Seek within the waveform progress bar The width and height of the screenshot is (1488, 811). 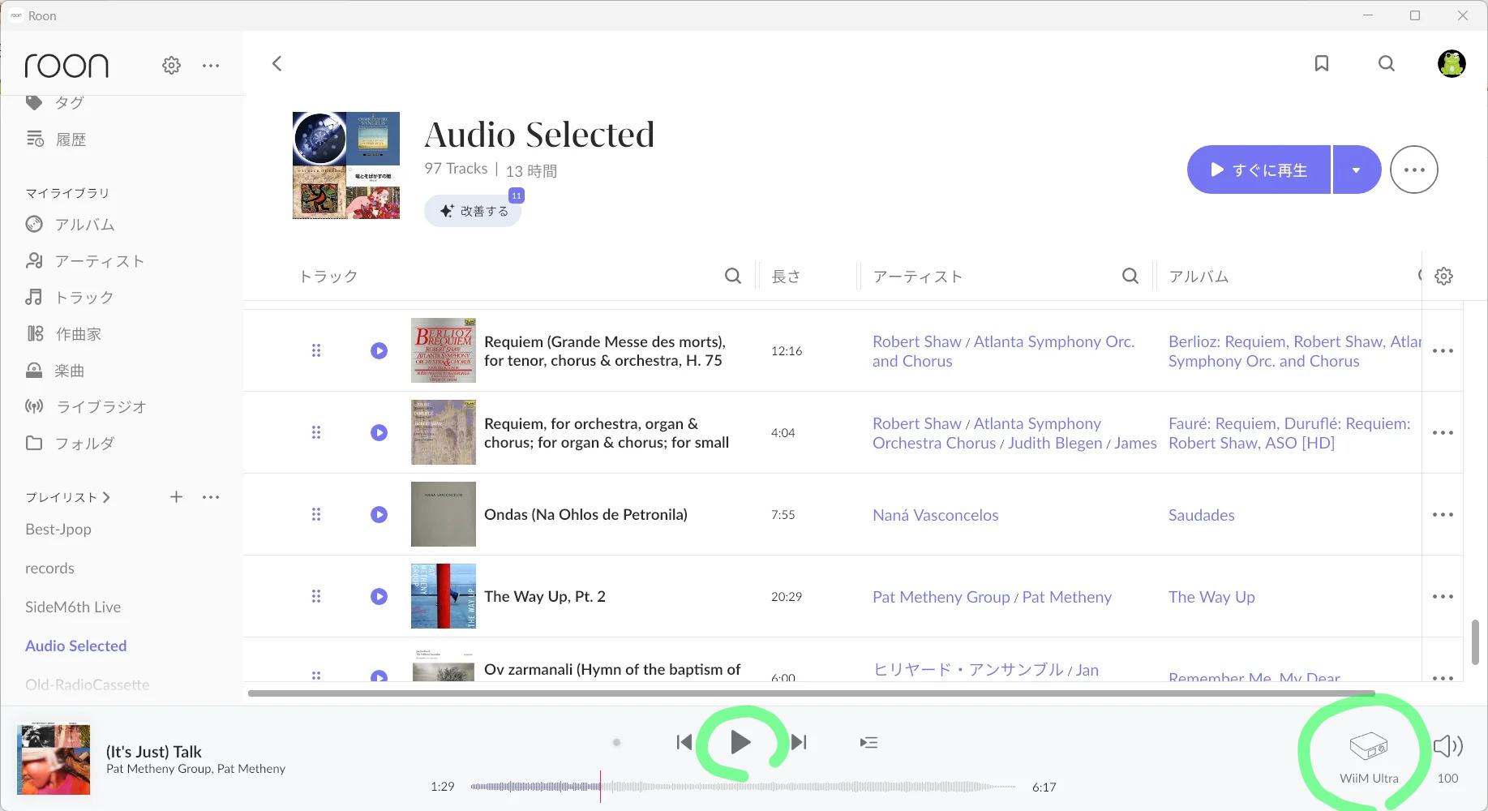(742, 787)
